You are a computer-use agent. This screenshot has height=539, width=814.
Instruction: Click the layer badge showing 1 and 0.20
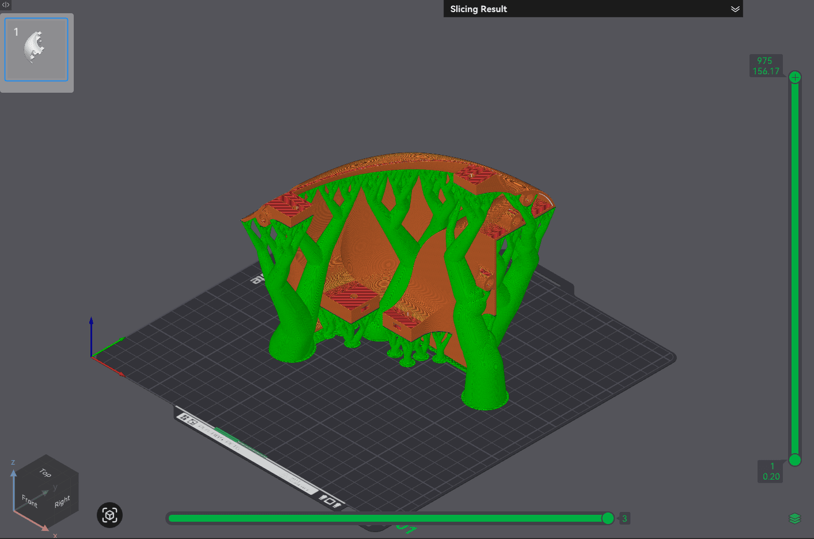tap(770, 471)
